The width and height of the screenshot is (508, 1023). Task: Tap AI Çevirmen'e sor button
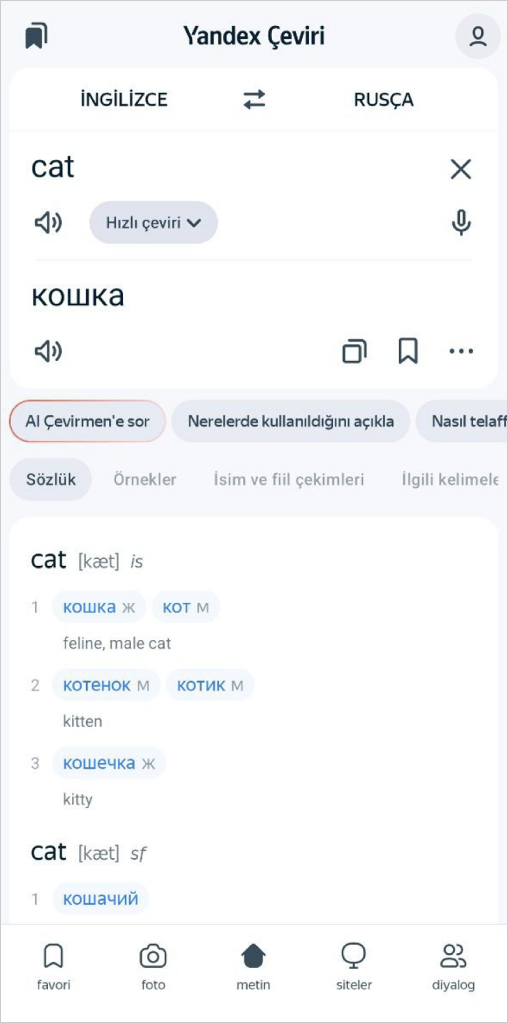(87, 421)
